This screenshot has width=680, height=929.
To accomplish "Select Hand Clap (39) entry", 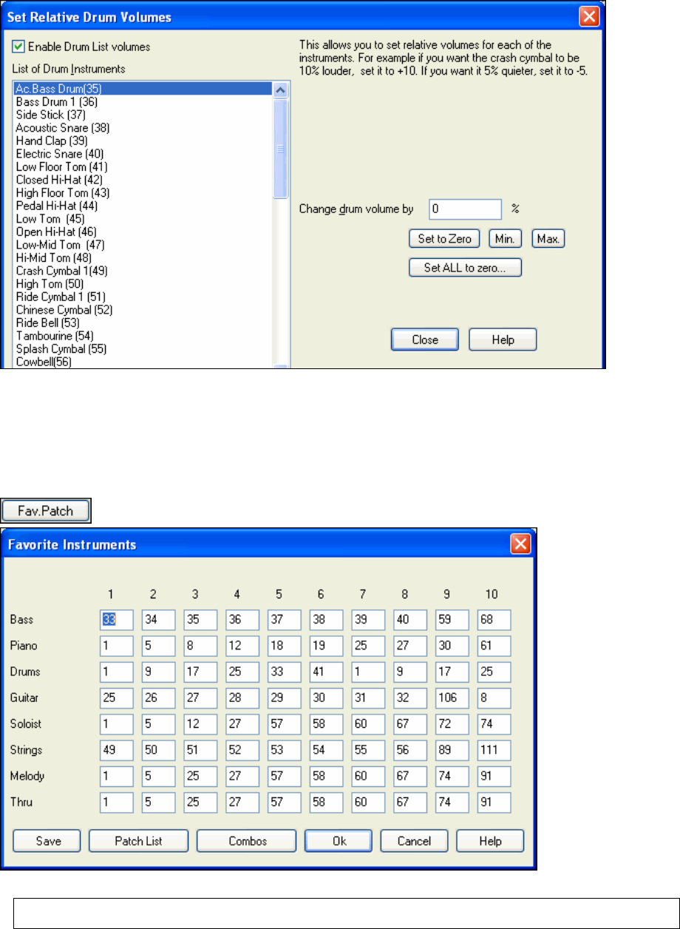I will point(143,141).
